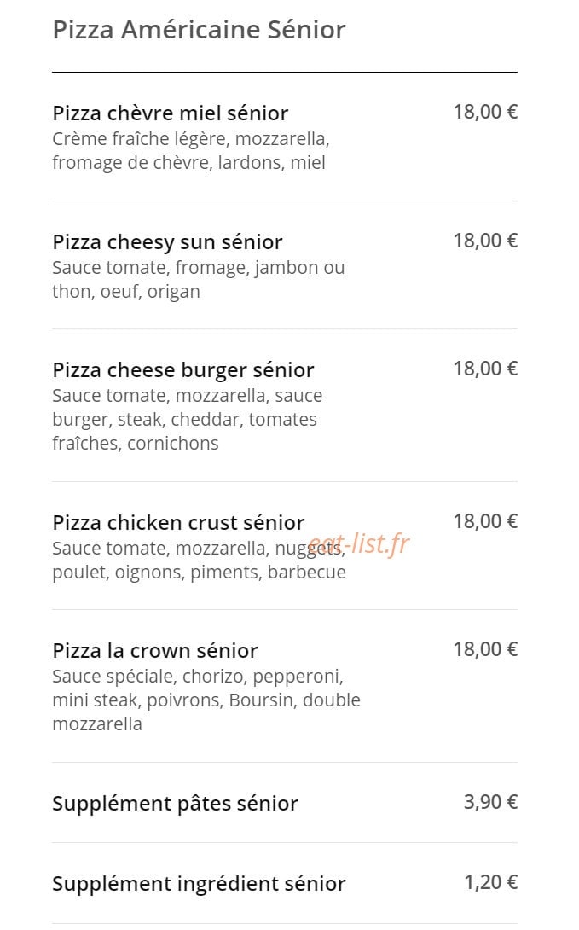The width and height of the screenshot is (579, 930).
Task: Click the 1,20 € supplément ingrédient price
Action: click(x=490, y=882)
